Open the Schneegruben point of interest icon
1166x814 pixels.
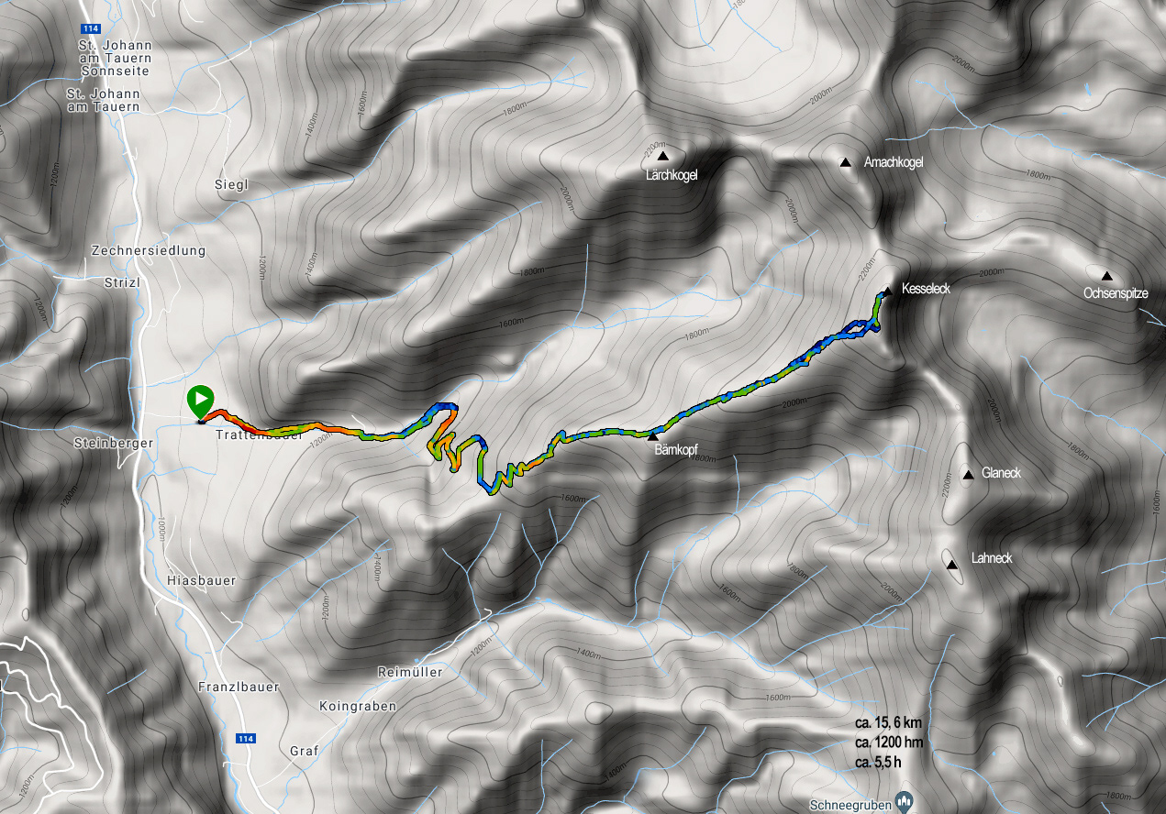coord(905,798)
